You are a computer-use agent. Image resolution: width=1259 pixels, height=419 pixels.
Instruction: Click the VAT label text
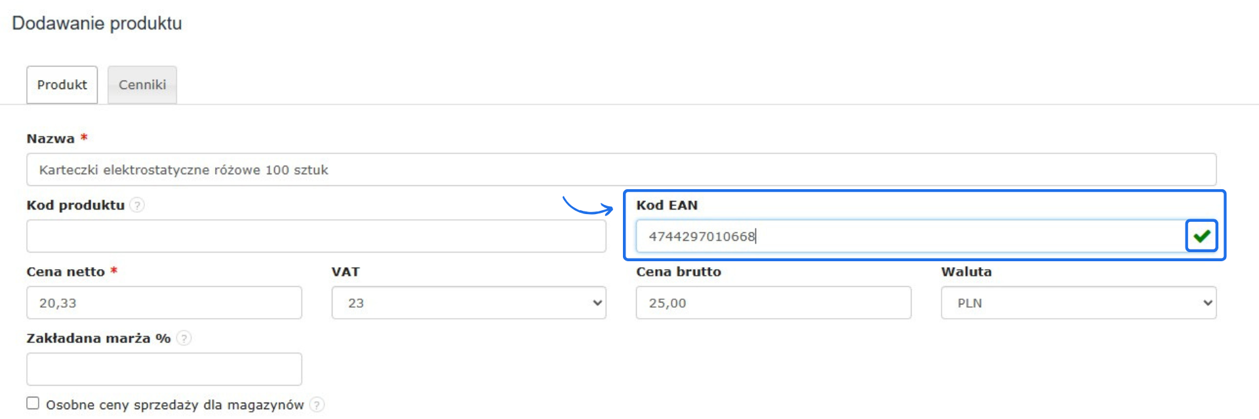(x=346, y=272)
